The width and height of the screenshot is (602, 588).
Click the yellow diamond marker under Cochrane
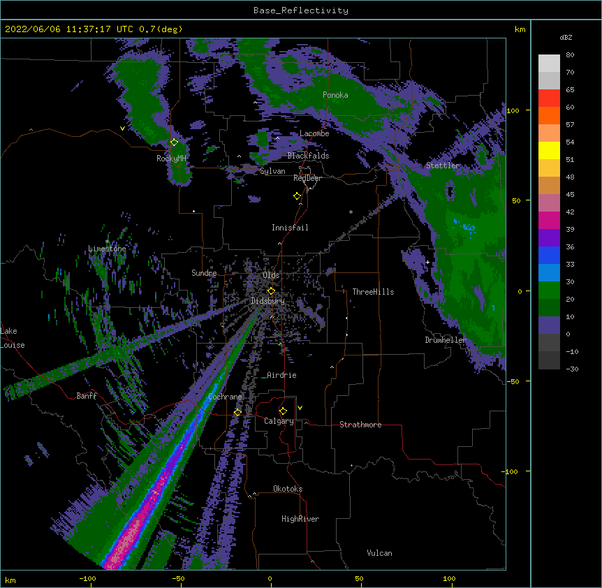237,413
